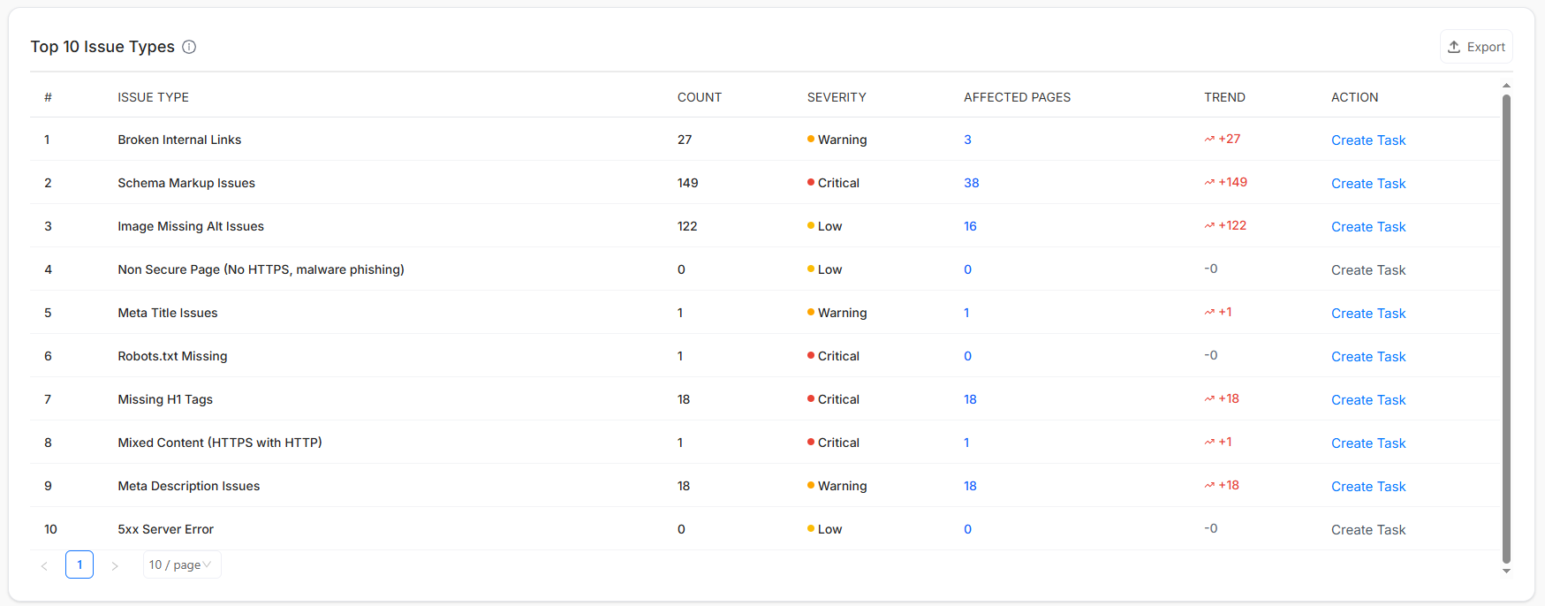Click the trend-up icon for Broken Internal Links
This screenshot has height=606, width=1545.
click(1209, 139)
